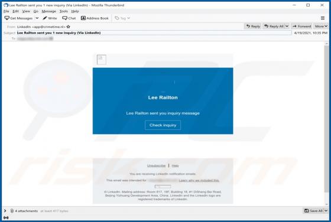
Task: Expand the attachments list chevron
Action: point(5,211)
